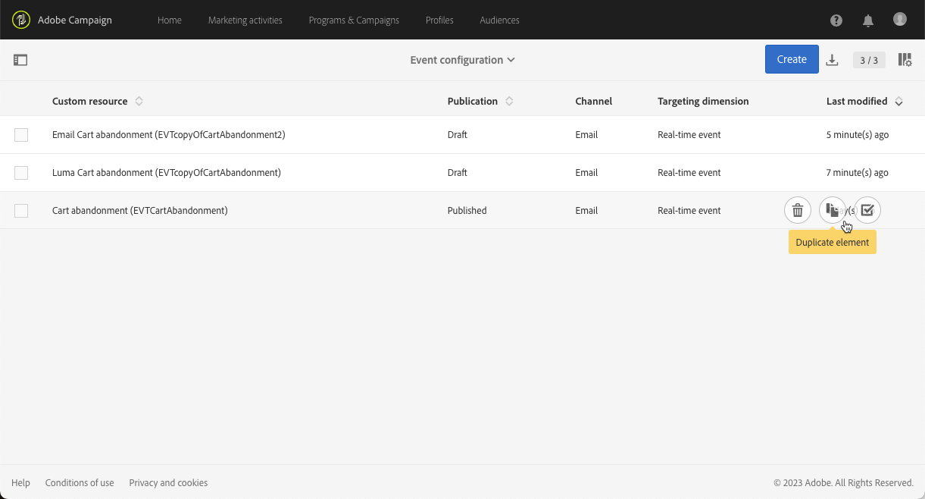This screenshot has height=499, width=925.
Task: Click the export list download icon
Action: click(x=832, y=60)
